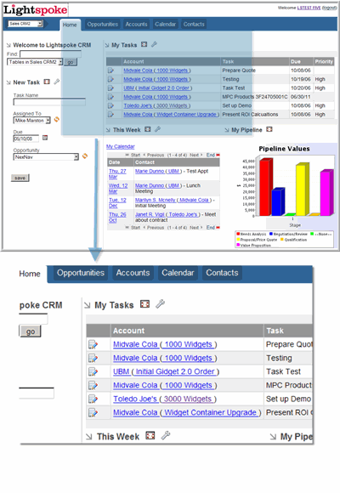Switch to Opportunities tab in upper screenshot
Screen dimensions: 340x493
(103, 24)
